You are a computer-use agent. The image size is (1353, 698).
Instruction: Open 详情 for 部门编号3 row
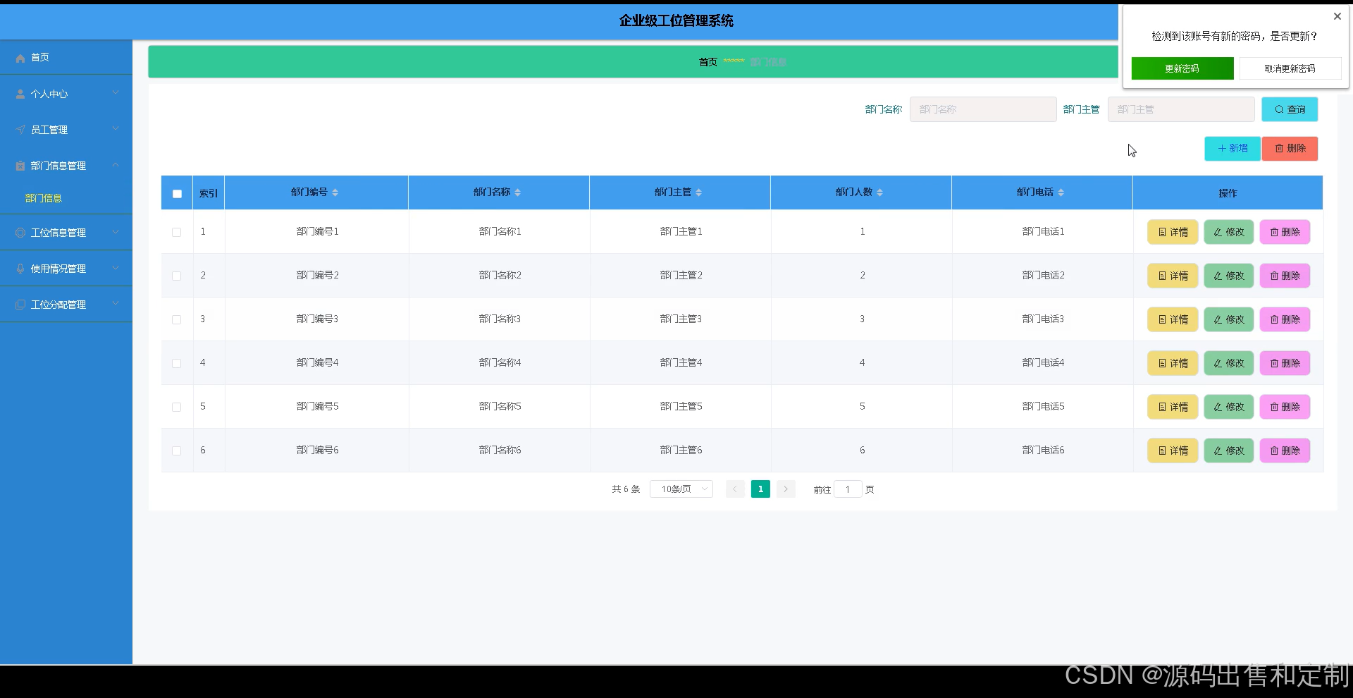(1173, 319)
